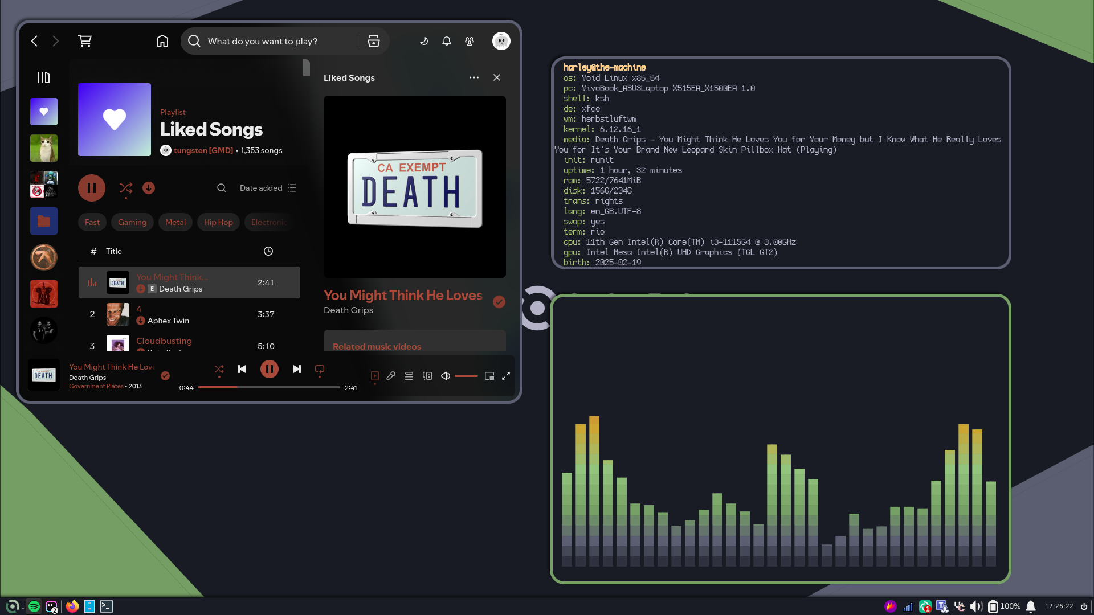Skip to the next track
The image size is (1094, 615).
pos(297,369)
